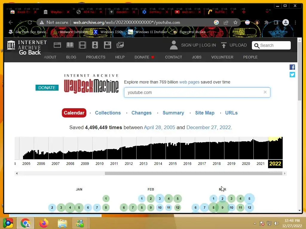Image resolution: width=306 pixels, height=229 pixels.
Task: Open the Software (floppy disk) icon
Action: (108, 45)
